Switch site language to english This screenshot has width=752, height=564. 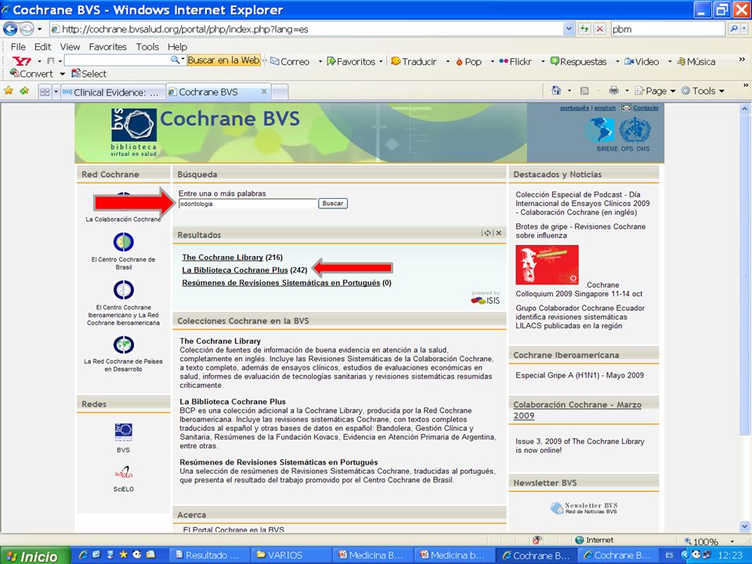pyautogui.click(x=606, y=108)
